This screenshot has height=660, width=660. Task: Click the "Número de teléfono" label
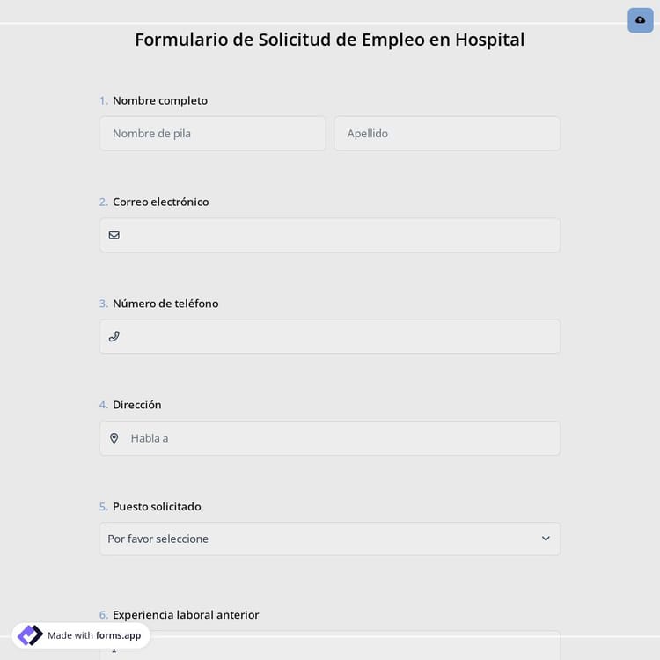point(165,304)
